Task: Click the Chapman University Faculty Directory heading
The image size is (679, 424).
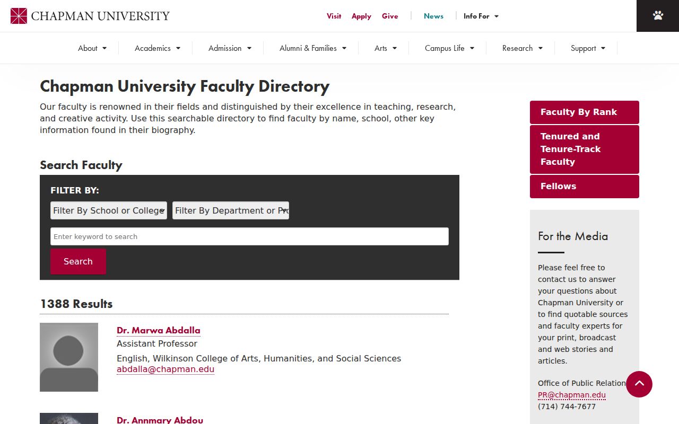Action: (x=185, y=86)
